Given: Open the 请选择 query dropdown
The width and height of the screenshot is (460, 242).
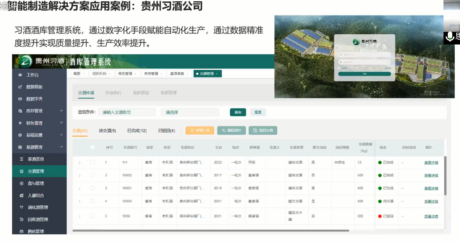Looking at the screenshot, I should click(190, 112).
